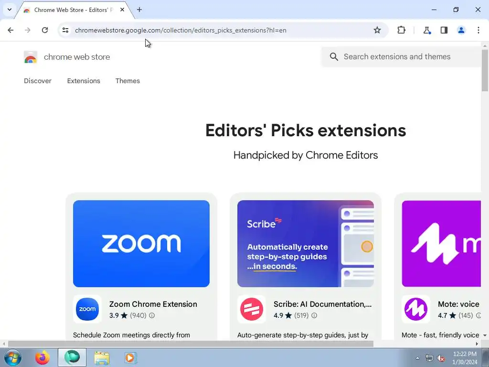
Task: Click 'Schedule Zoom meetings directly from' description
Action: pyautogui.click(x=131, y=335)
